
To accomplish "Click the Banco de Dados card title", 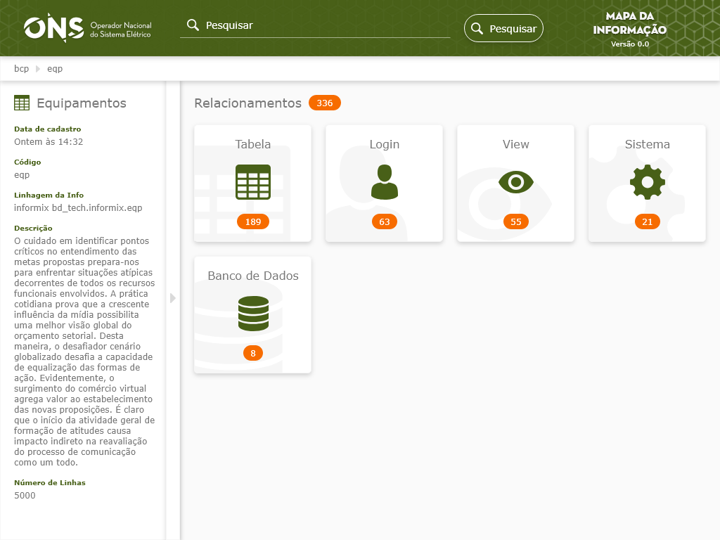I will pyautogui.click(x=253, y=276).
